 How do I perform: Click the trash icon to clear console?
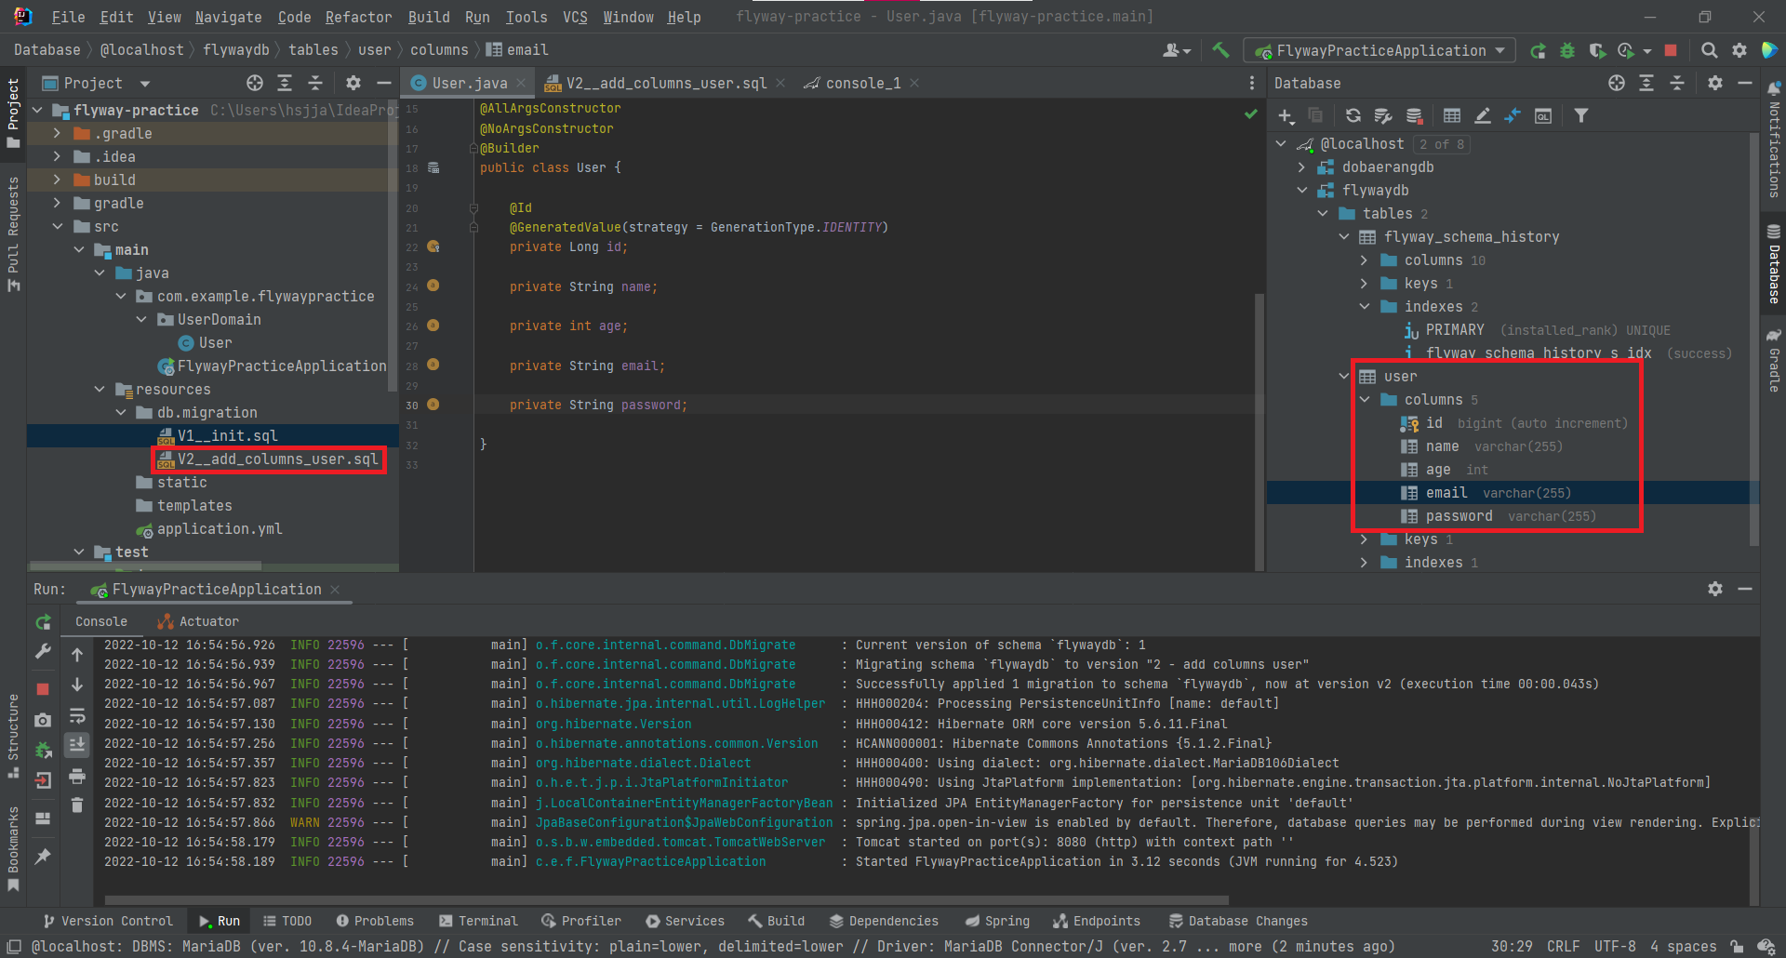pos(77,805)
